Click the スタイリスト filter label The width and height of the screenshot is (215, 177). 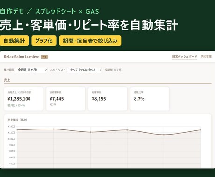pyautogui.click(x=58, y=70)
